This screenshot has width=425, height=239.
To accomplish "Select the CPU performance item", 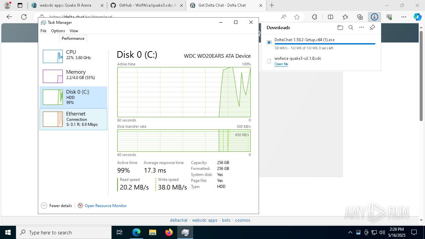I will [x=73, y=56].
